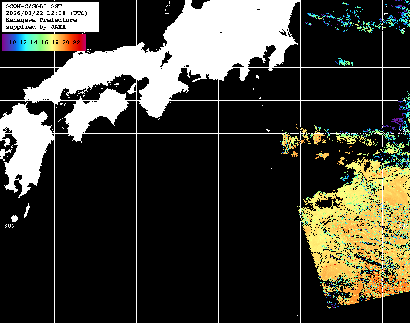Pick the 18 degree yellow legend value
The height and width of the screenshot is (323, 410).
pyautogui.click(x=55, y=43)
